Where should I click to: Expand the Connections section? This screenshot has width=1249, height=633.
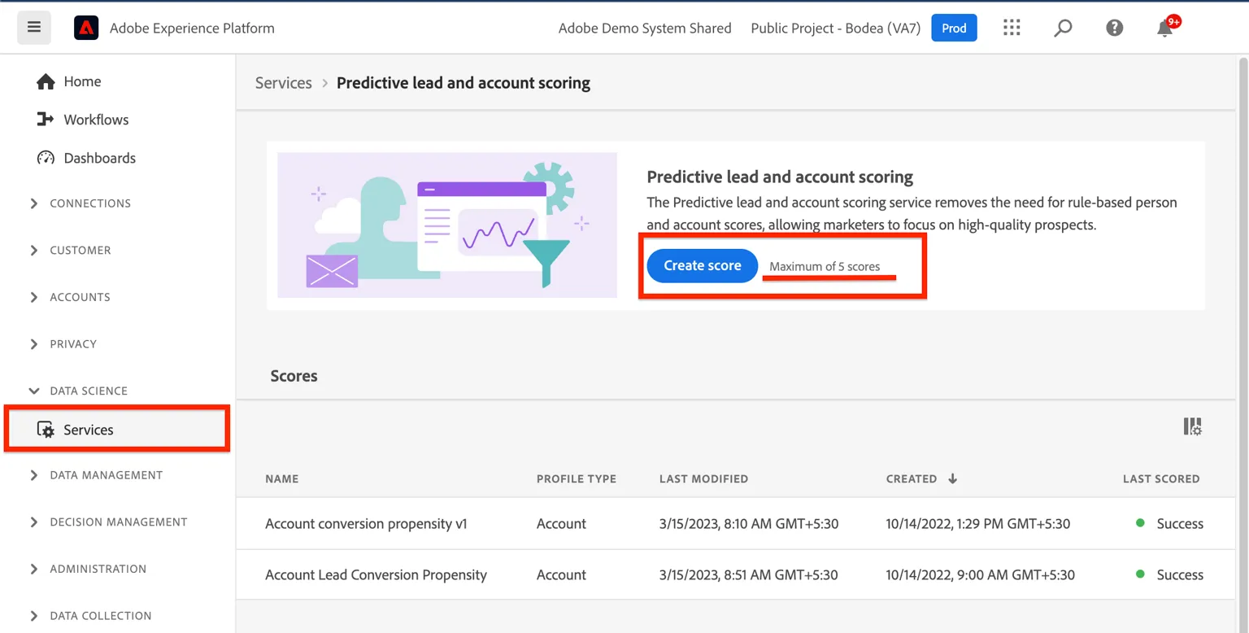33,203
